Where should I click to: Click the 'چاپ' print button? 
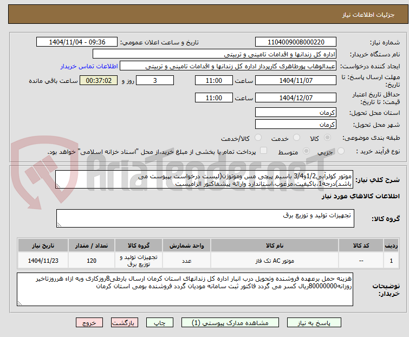click(x=160, y=323)
